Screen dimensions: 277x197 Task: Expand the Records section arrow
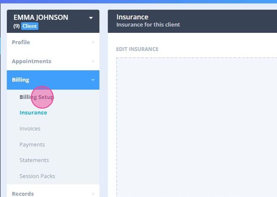click(93, 194)
